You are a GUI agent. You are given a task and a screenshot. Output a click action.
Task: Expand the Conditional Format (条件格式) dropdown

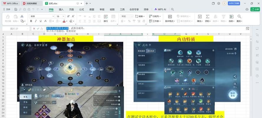click(170, 21)
